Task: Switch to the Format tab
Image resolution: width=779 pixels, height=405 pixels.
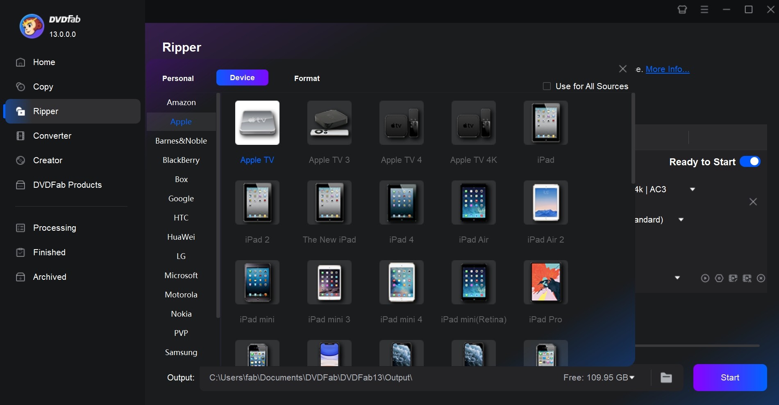Action: pos(307,78)
